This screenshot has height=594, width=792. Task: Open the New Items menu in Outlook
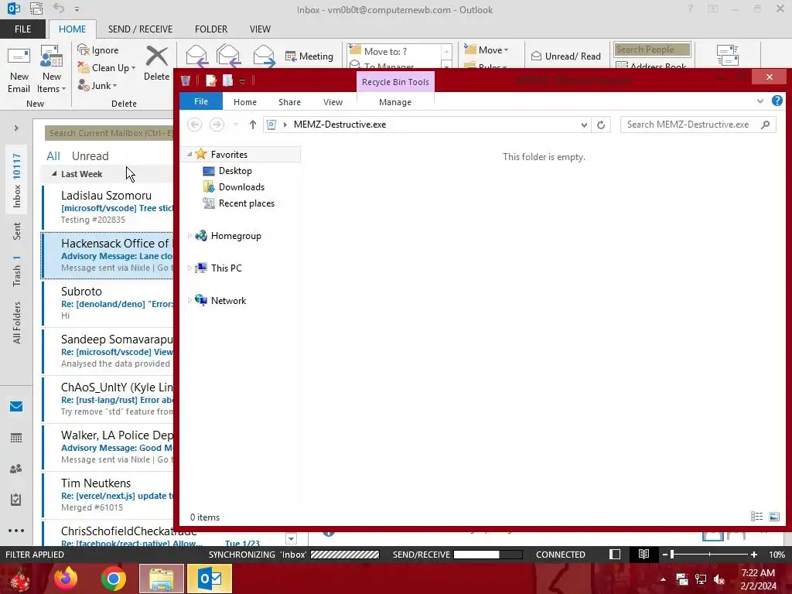tap(52, 70)
